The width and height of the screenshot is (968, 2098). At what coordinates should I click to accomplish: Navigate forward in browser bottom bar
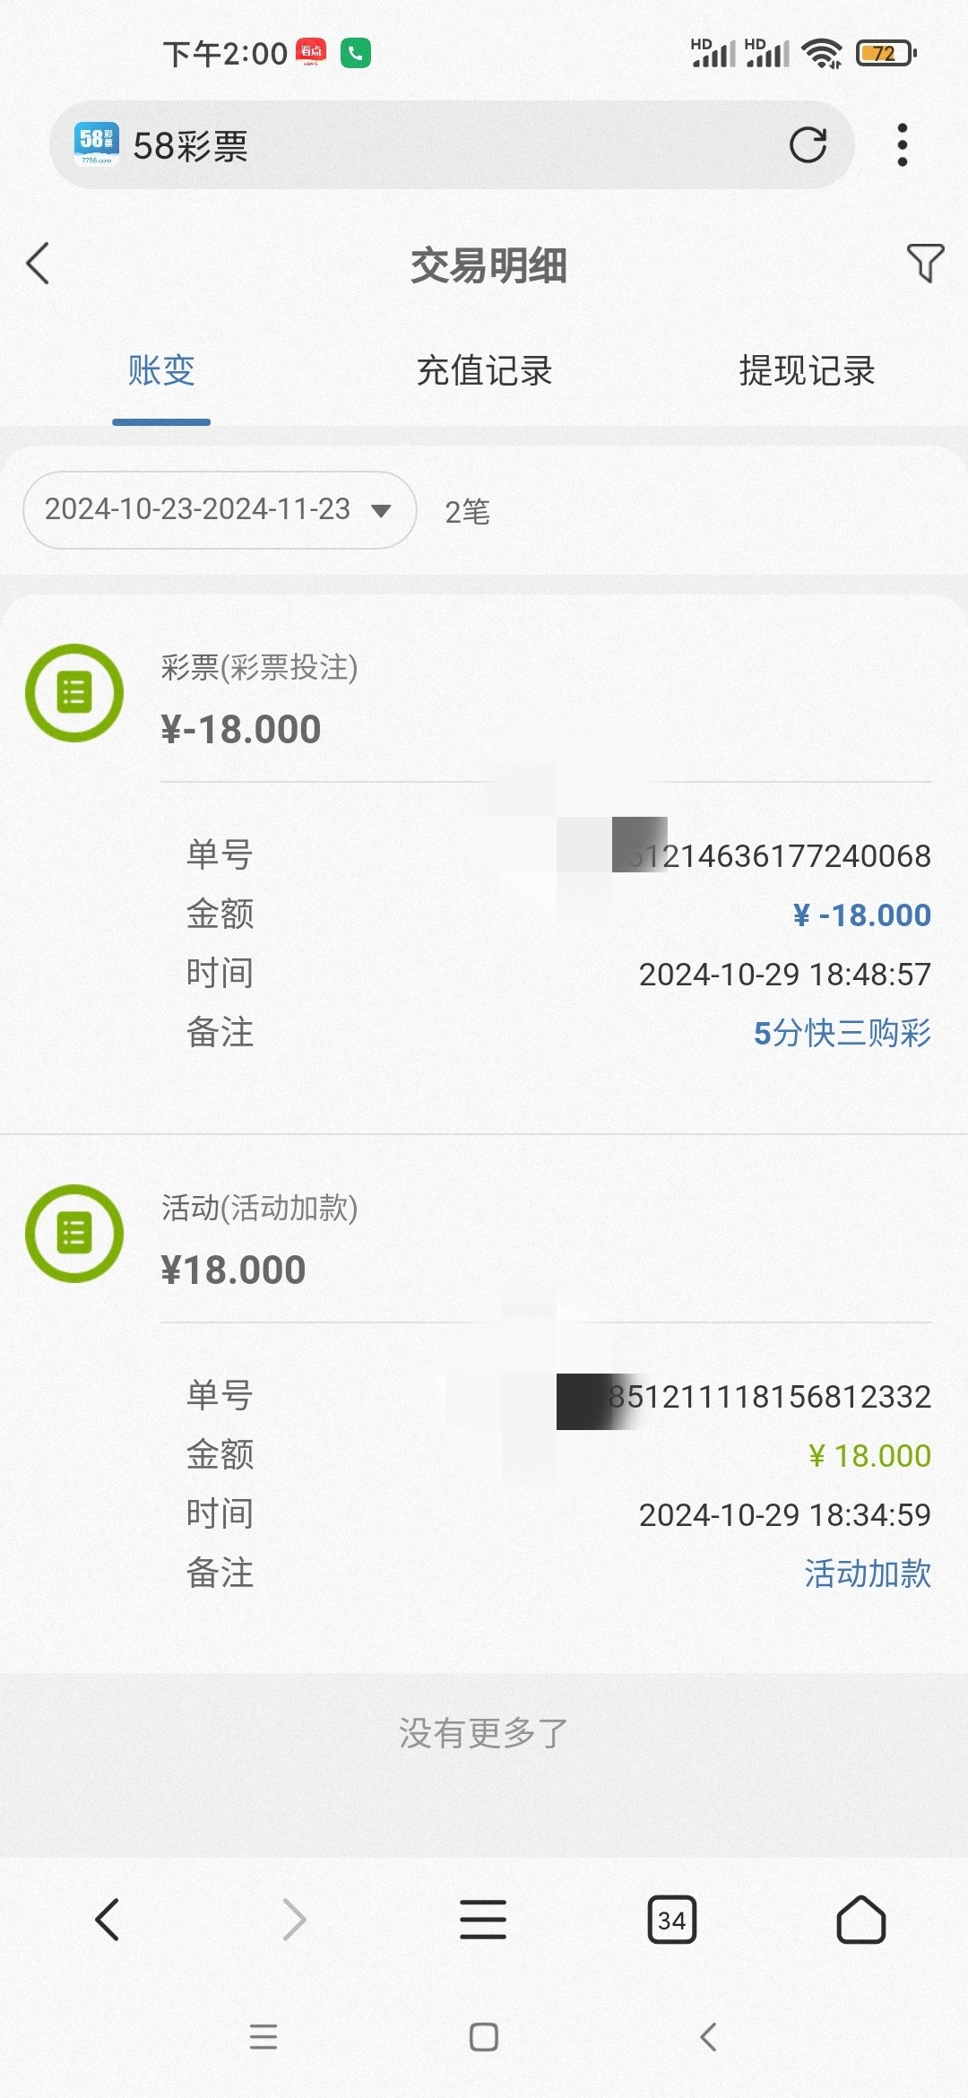click(295, 1920)
